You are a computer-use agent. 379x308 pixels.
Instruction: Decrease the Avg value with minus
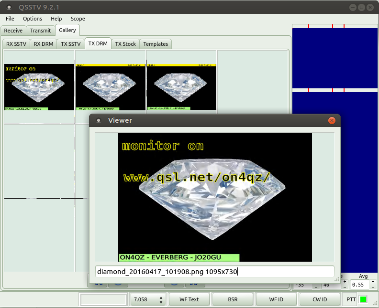coord(373,287)
